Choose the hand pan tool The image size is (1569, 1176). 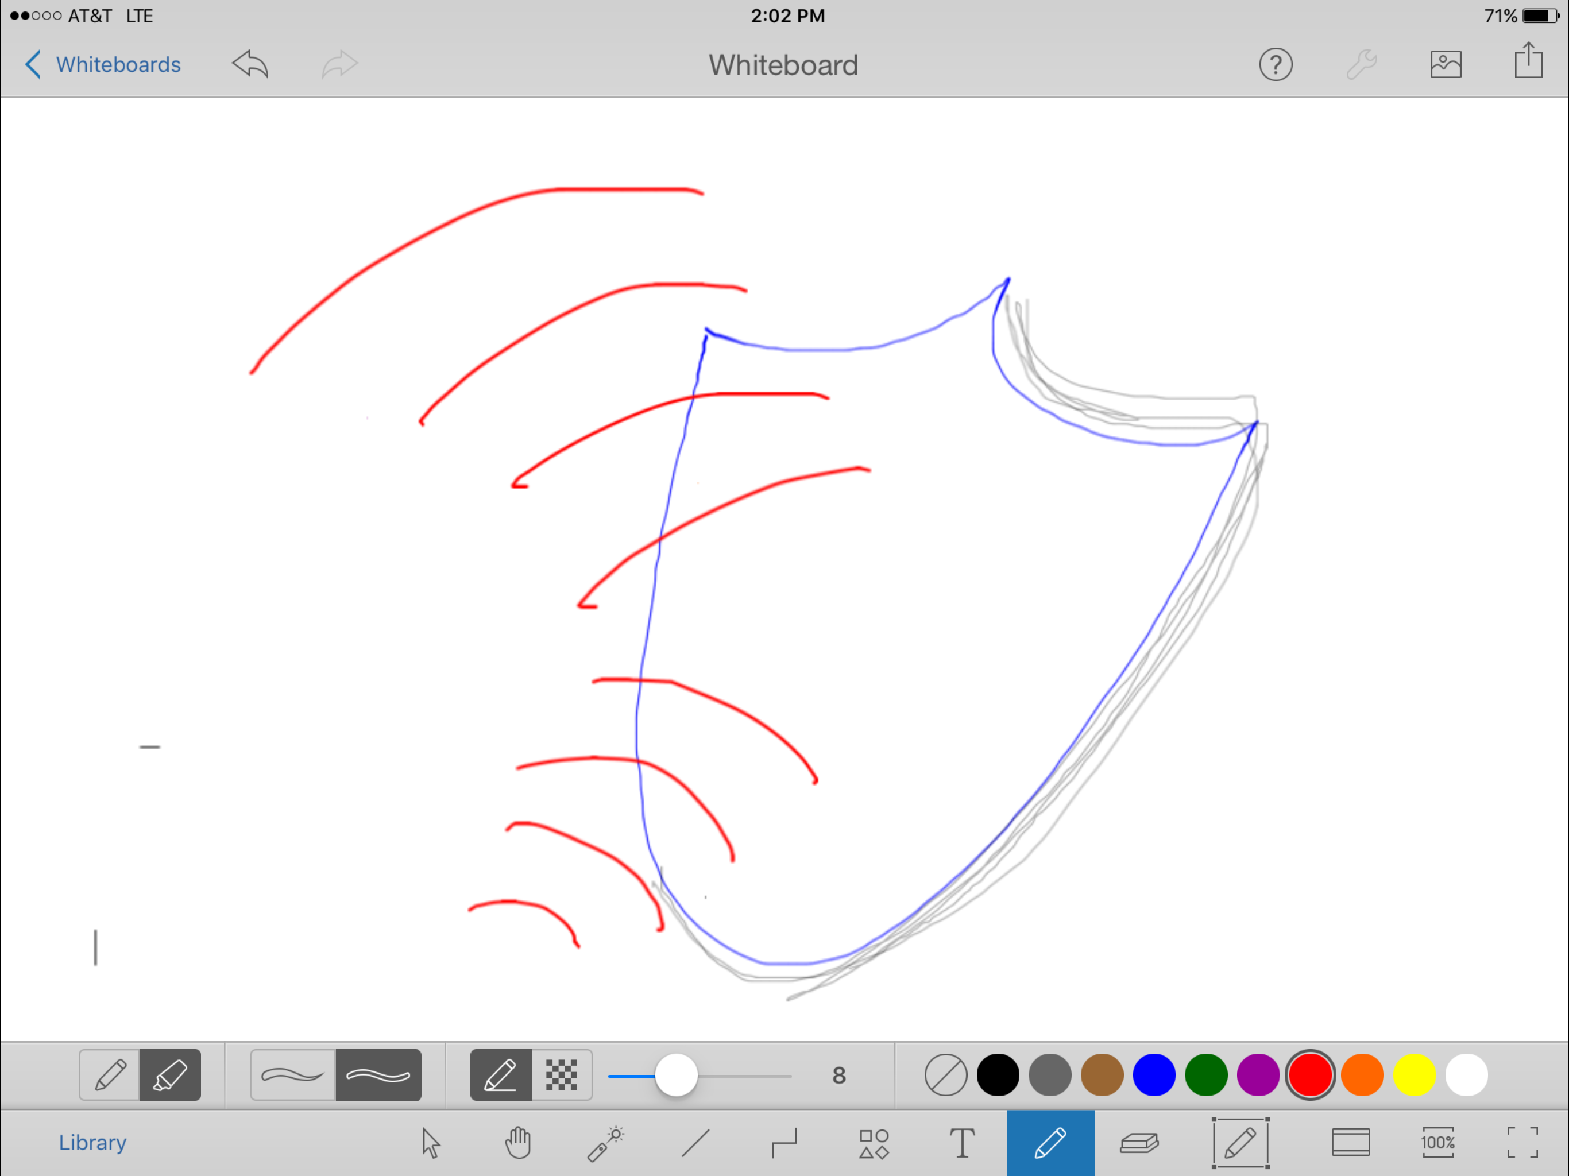point(518,1143)
